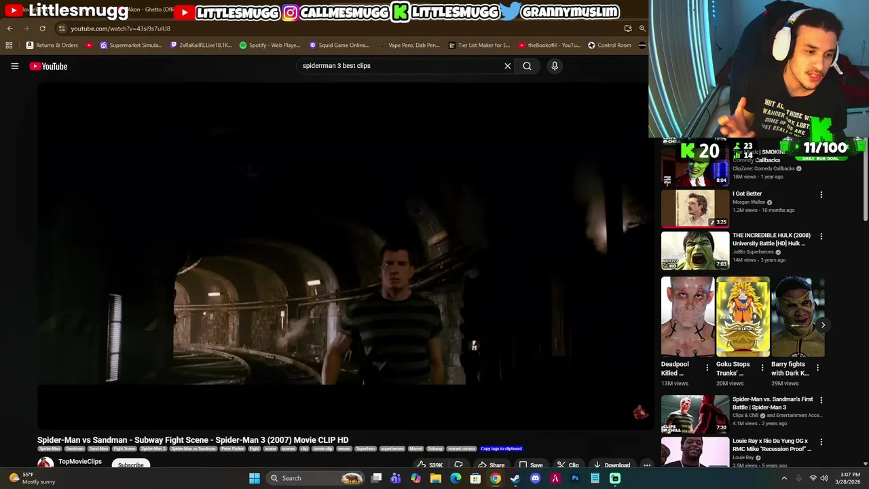This screenshot has width=869, height=489.
Task: Open Returns & Orders bookmark
Action: [x=52, y=46]
